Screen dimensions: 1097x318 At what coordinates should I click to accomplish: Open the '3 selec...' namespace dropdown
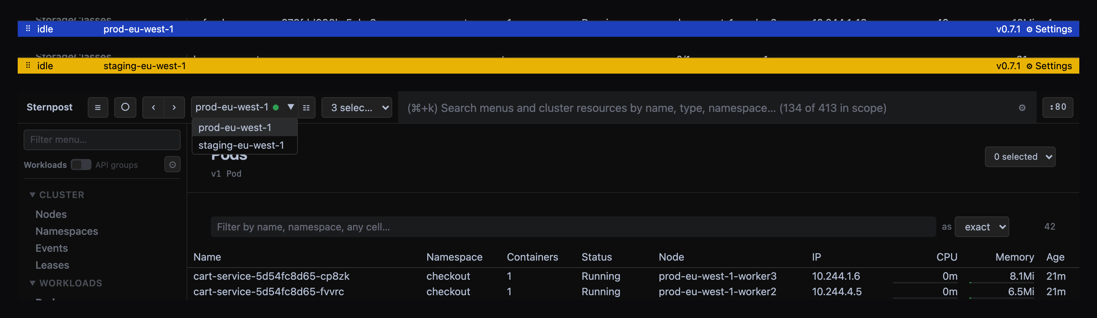[356, 107]
